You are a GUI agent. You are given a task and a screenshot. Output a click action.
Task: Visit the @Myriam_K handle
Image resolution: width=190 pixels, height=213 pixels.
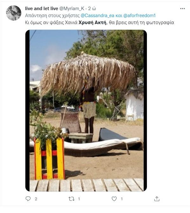coord(72,9)
